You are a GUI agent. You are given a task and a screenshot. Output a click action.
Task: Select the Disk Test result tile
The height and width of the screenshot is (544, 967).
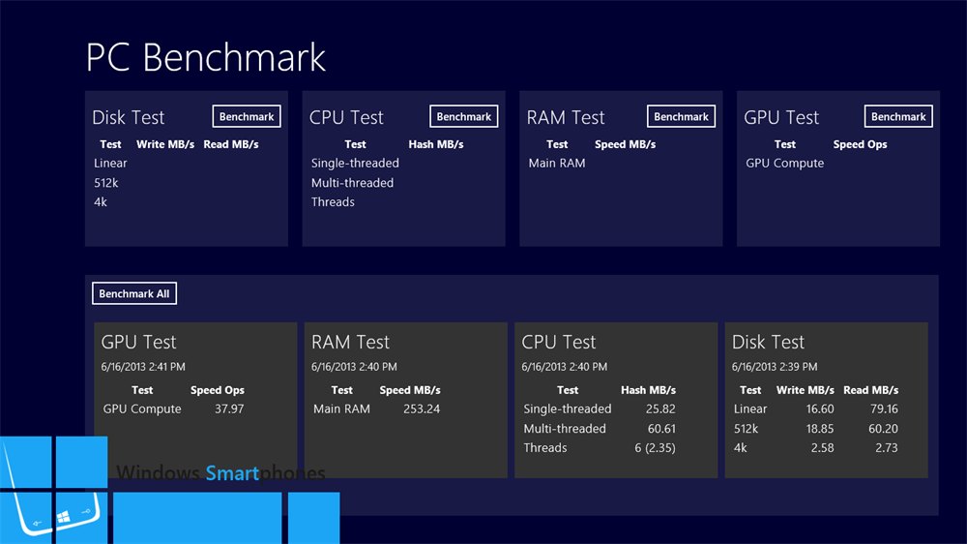tap(827, 400)
